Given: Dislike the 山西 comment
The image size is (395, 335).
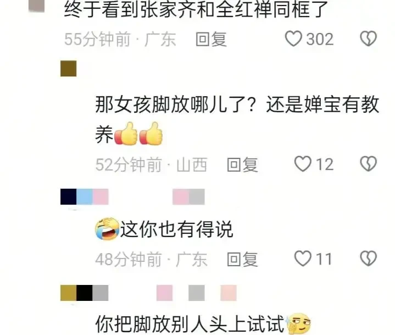Looking at the screenshot, I should (x=368, y=164).
